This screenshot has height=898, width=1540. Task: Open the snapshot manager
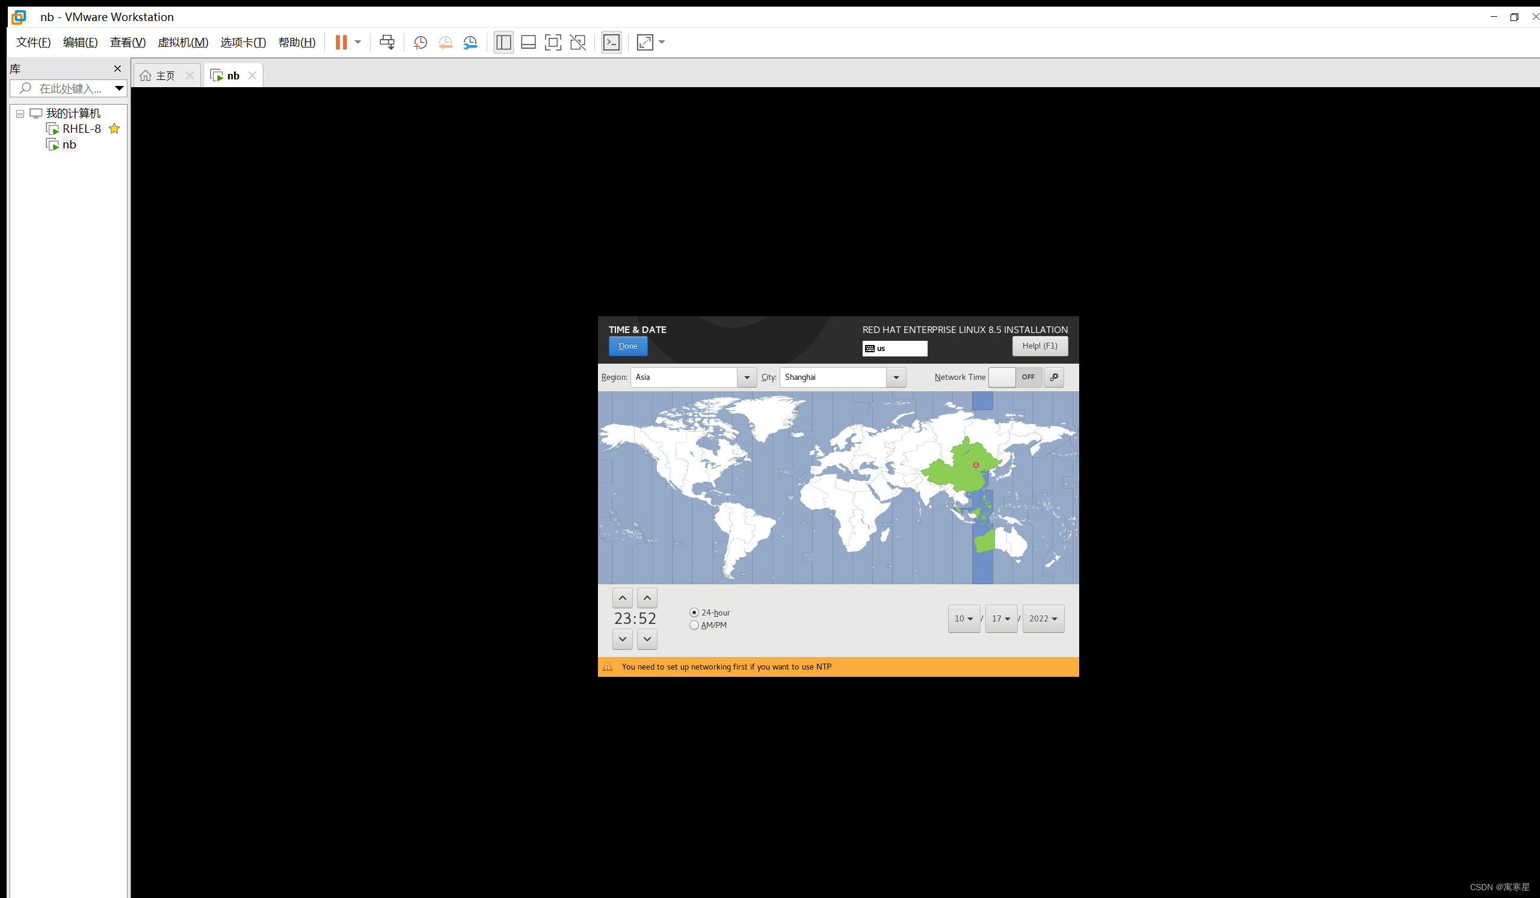click(x=470, y=42)
